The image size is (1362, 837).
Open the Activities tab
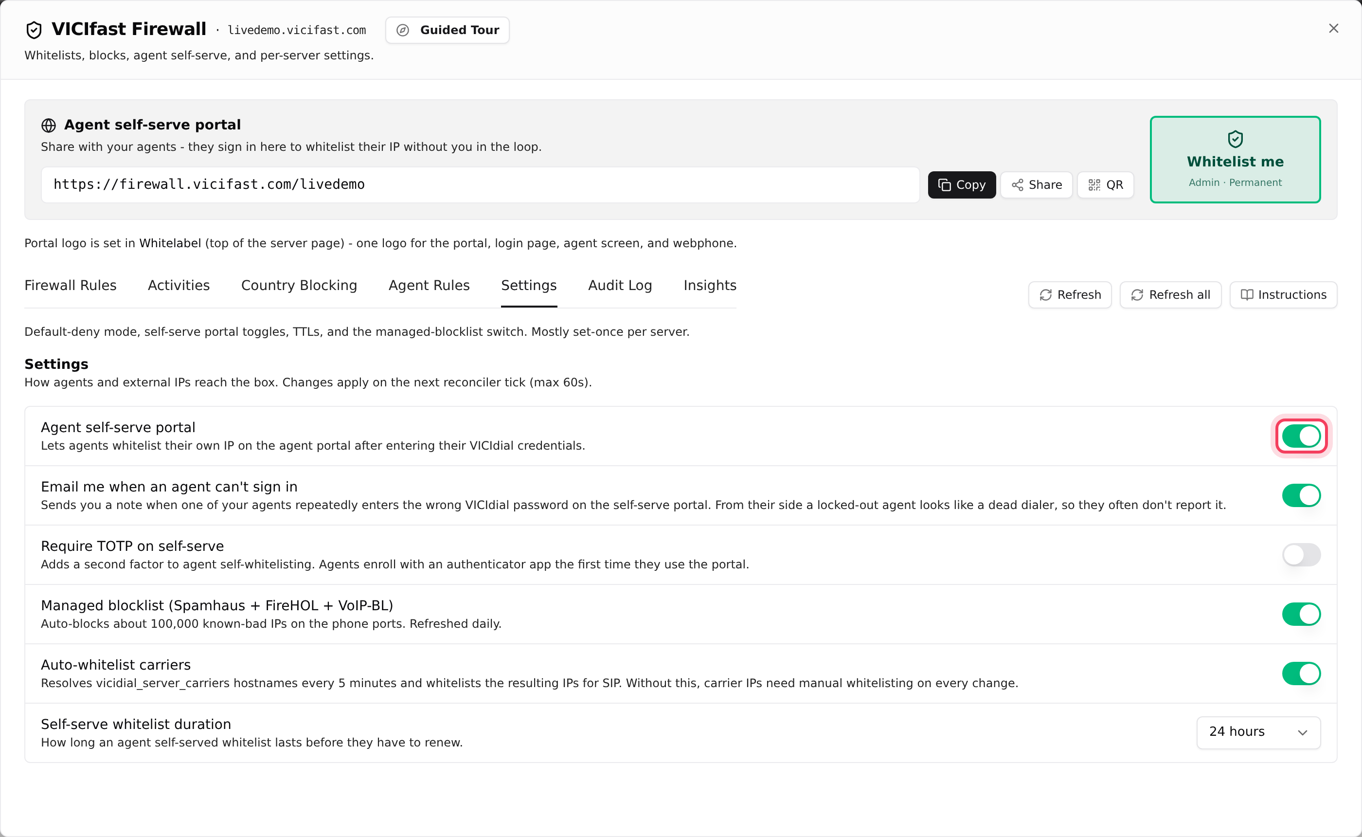pos(179,285)
